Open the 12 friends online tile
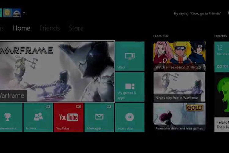Image resolution: width=229 pixels, height=153 pixels. pos(222,57)
